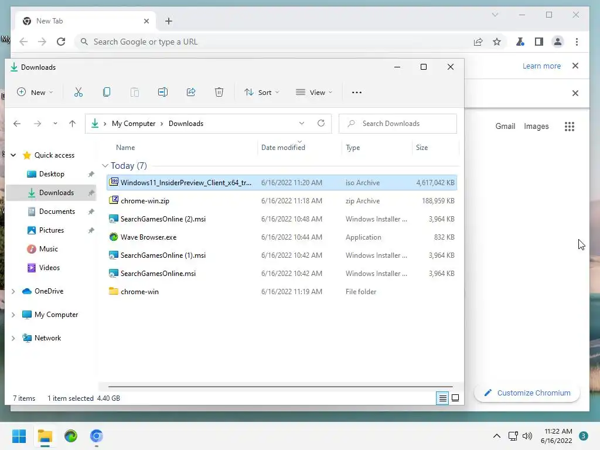Click the horizontal scrollbar in file list

[281, 387]
